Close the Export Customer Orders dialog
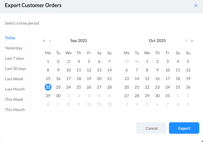Image resolution: width=203 pixels, height=142 pixels. (196, 5)
